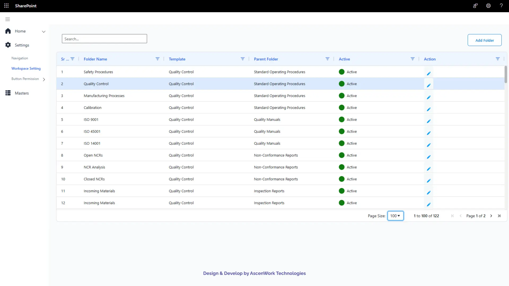Expand the Home menu chevron
The width and height of the screenshot is (509, 286).
44,32
